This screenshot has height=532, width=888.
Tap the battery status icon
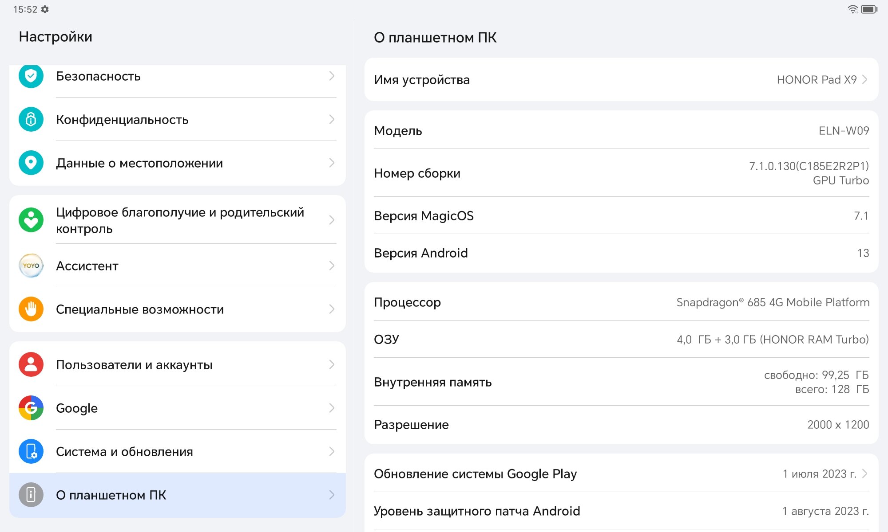869,9
